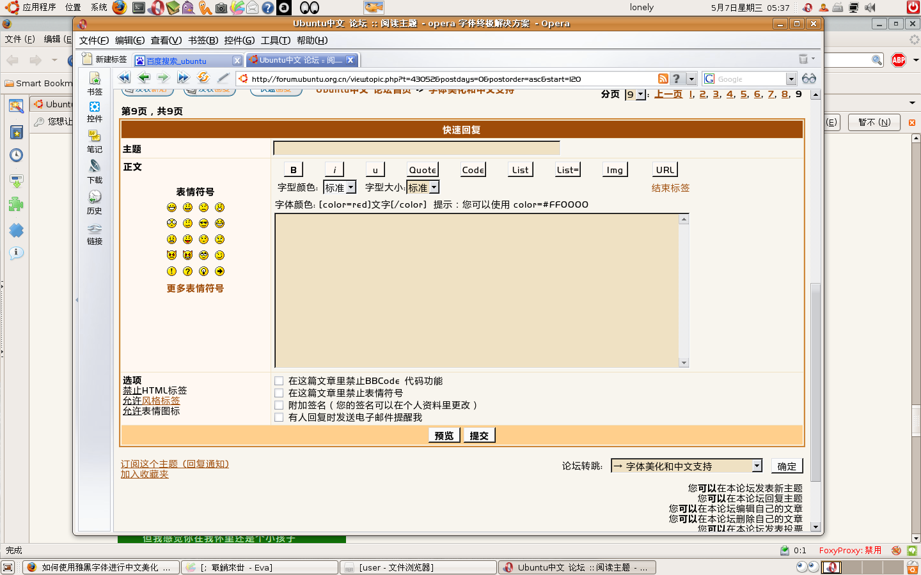Viewport: 921px width, 575px height.
Task: Launch the terminal from the top panel
Action: click(x=139, y=8)
